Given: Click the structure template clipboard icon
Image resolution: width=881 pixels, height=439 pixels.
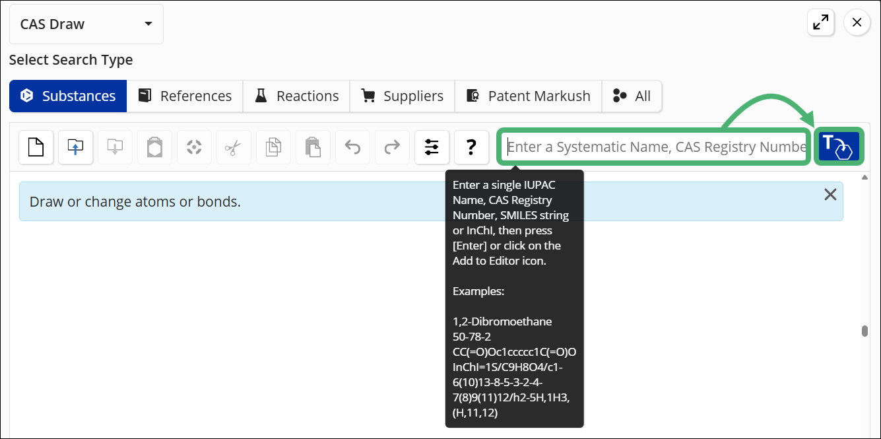Looking at the screenshot, I should pyautogui.click(x=154, y=147).
